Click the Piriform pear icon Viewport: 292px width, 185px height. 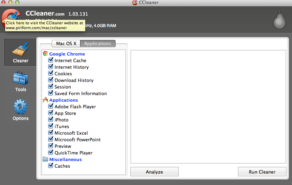(279, 20)
